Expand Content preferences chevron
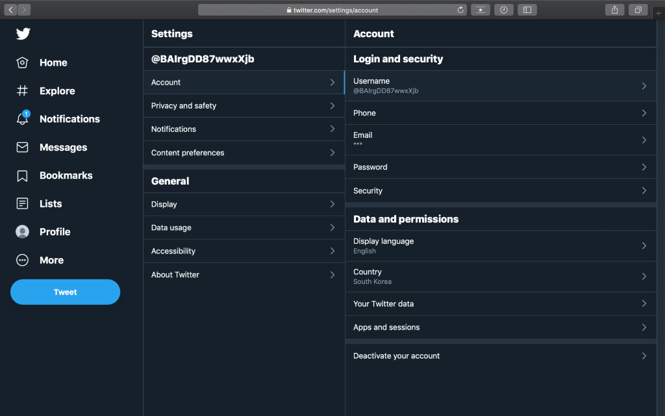 [x=332, y=153]
